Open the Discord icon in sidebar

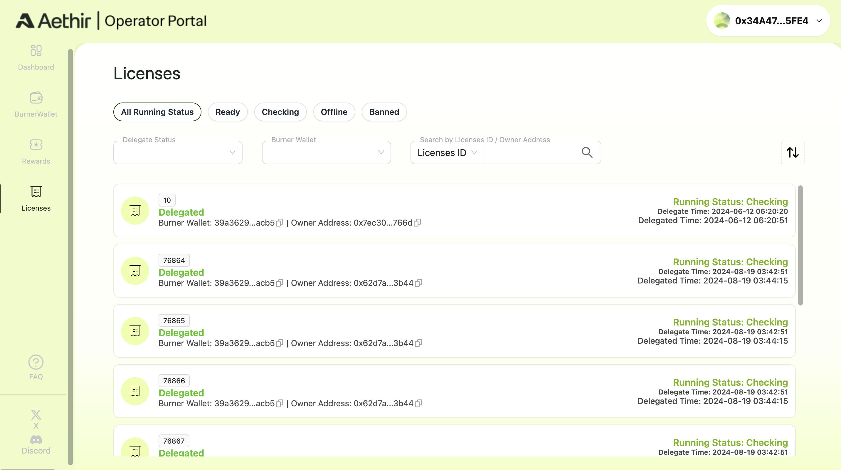coord(36,440)
